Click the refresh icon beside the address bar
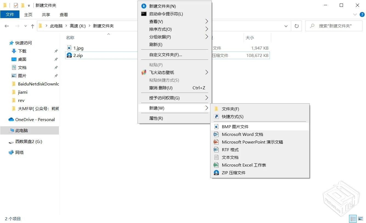Viewport: 366px width, 223px height. pyautogui.click(x=296, y=26)
